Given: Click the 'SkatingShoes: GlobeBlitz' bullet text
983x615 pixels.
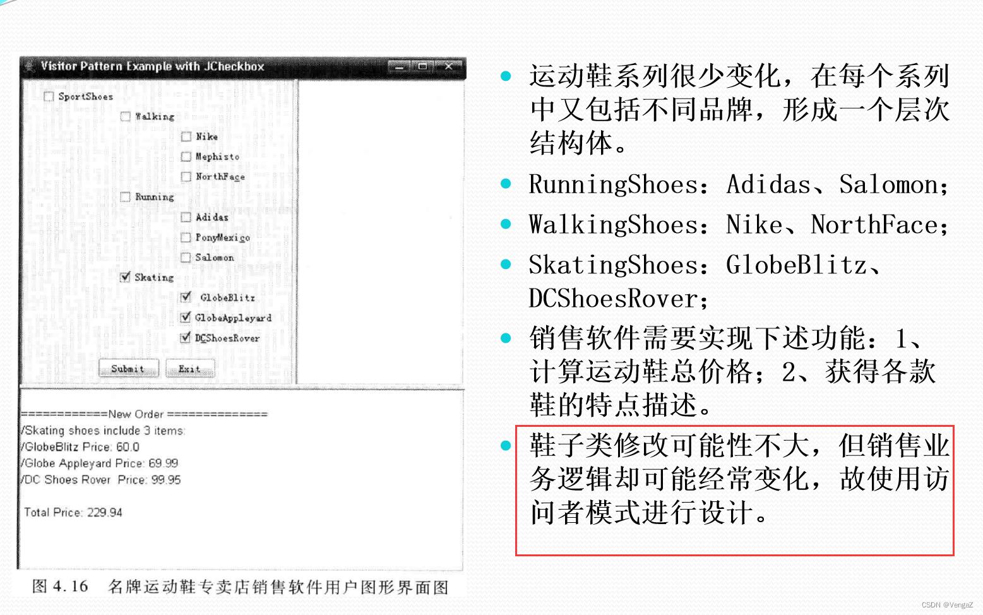Looking at the screenshot, I should tap(705, 265).
